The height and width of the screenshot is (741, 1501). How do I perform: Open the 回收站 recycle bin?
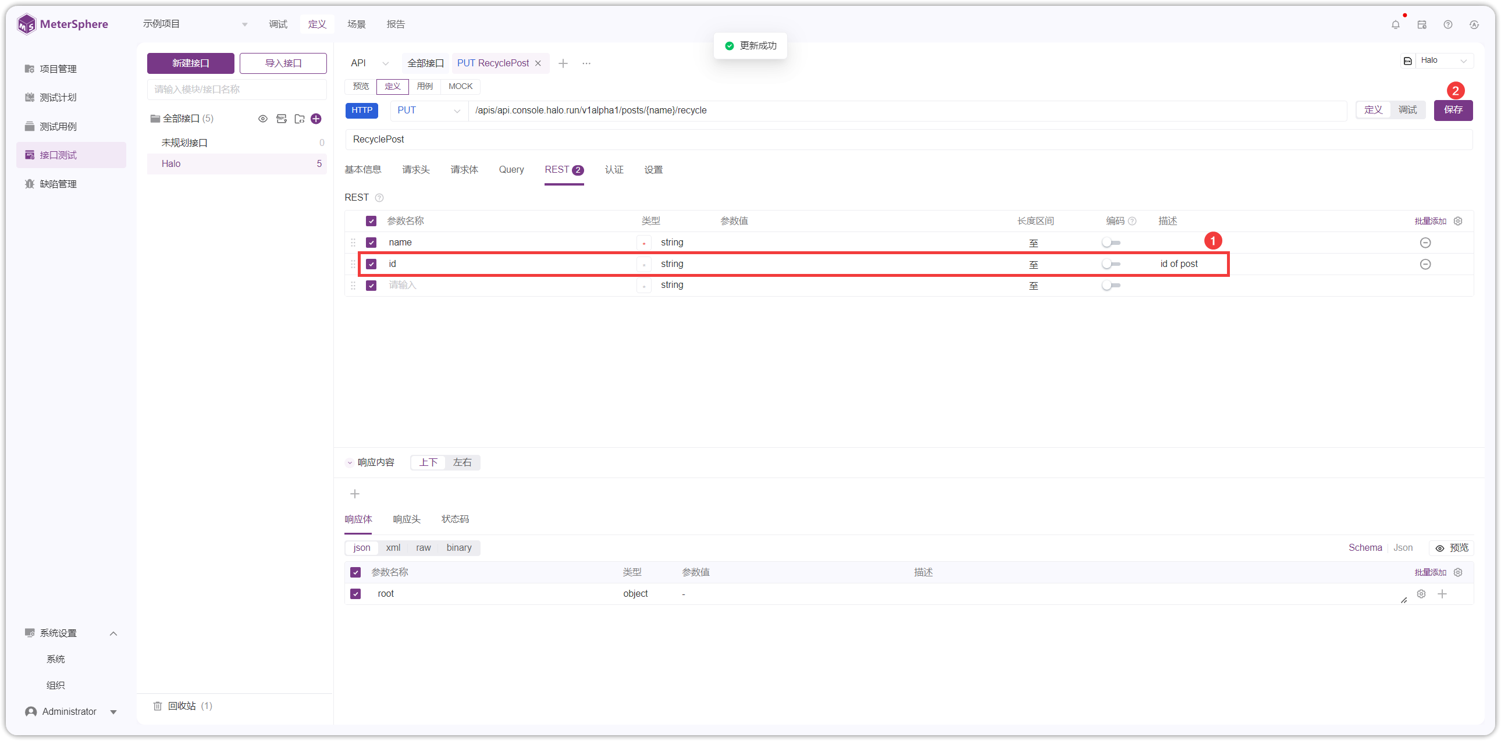pyautogui.click(x=182, y=706)
